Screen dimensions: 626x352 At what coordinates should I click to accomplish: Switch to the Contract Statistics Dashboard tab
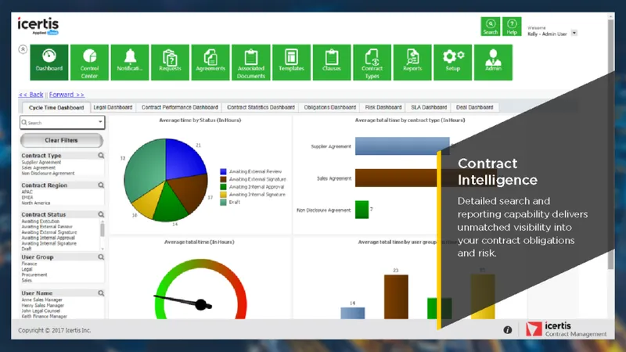[x=261, y=107]
